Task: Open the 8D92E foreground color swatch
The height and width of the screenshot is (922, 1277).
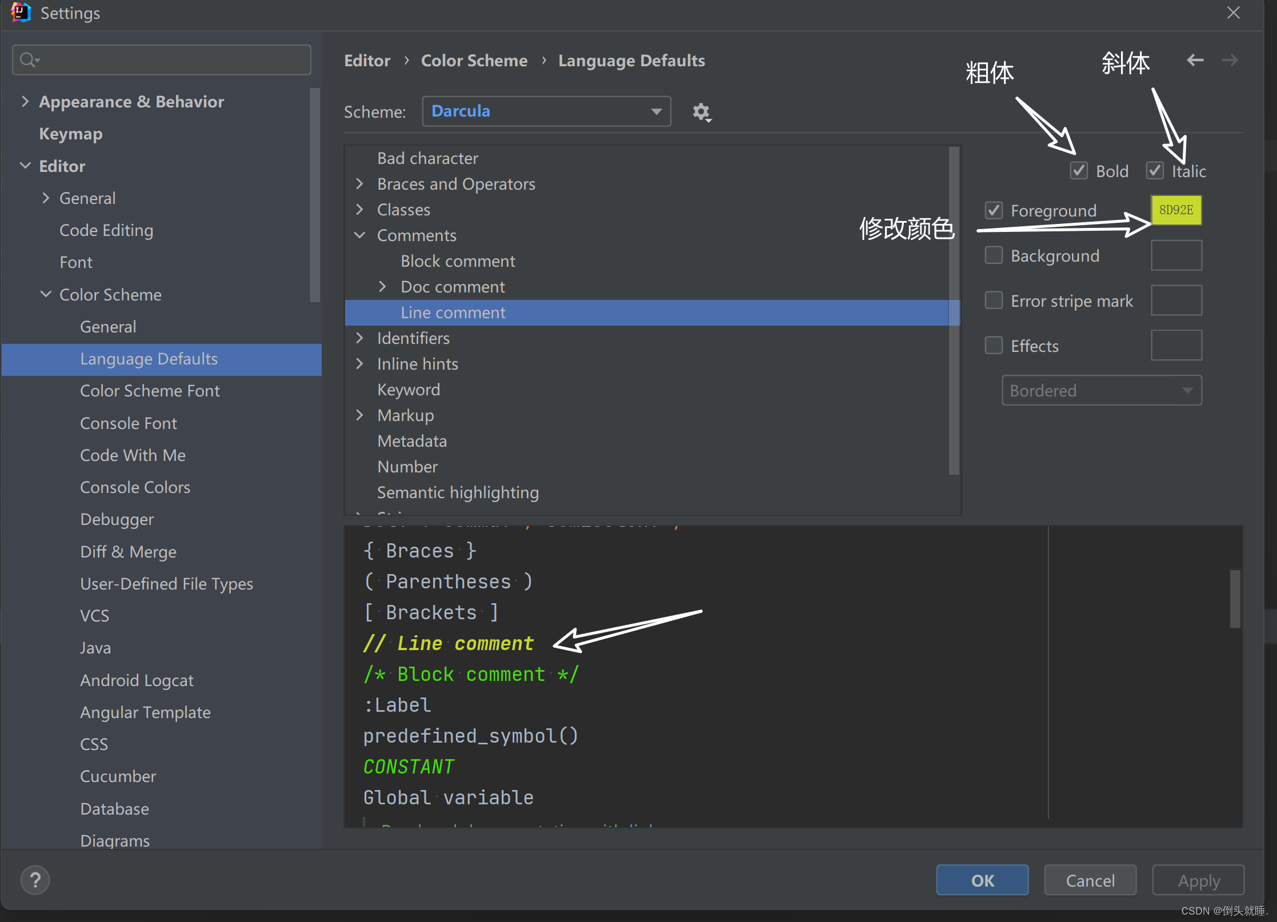Action: [x=1176, y=210]
